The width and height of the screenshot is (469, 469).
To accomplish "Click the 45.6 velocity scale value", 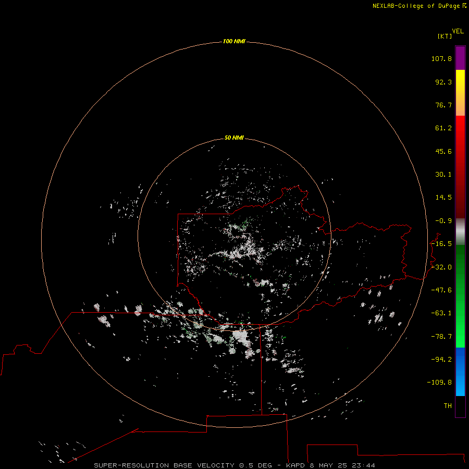I will click(x=443, y=151).
